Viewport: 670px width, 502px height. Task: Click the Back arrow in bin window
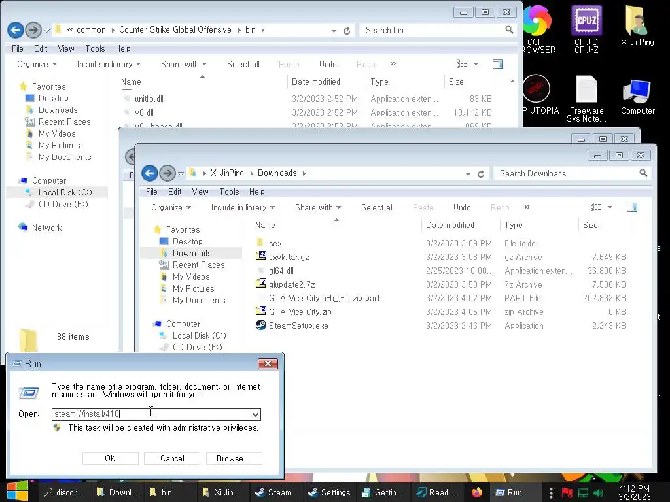16,30
